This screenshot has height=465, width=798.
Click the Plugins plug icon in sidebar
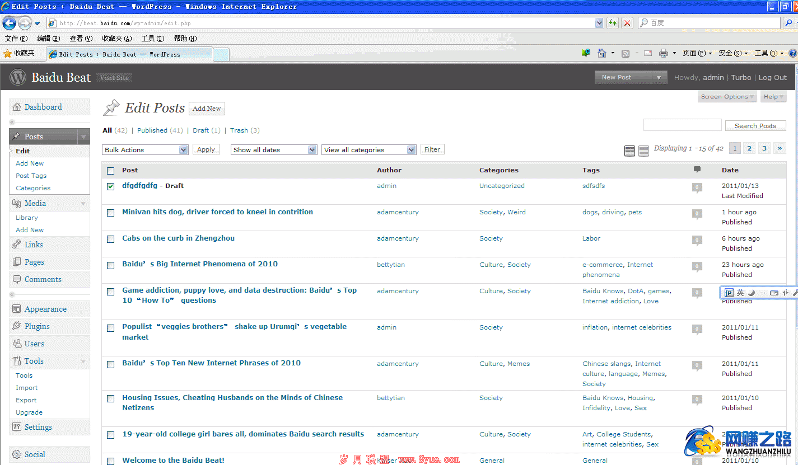pyautogui.click(x=17, y=326)
